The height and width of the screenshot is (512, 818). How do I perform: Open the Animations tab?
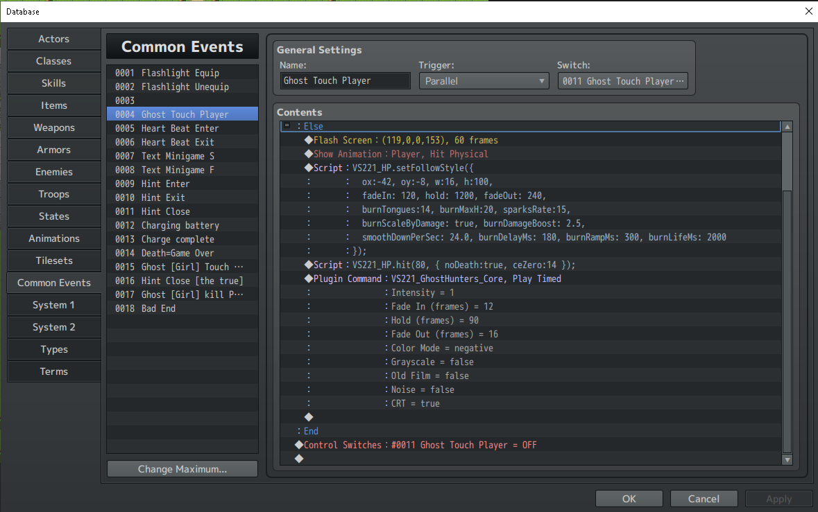point(53,238)
